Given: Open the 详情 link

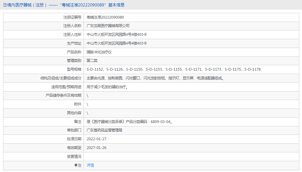Looking at the screenshot, I should (x=90, y=165).
